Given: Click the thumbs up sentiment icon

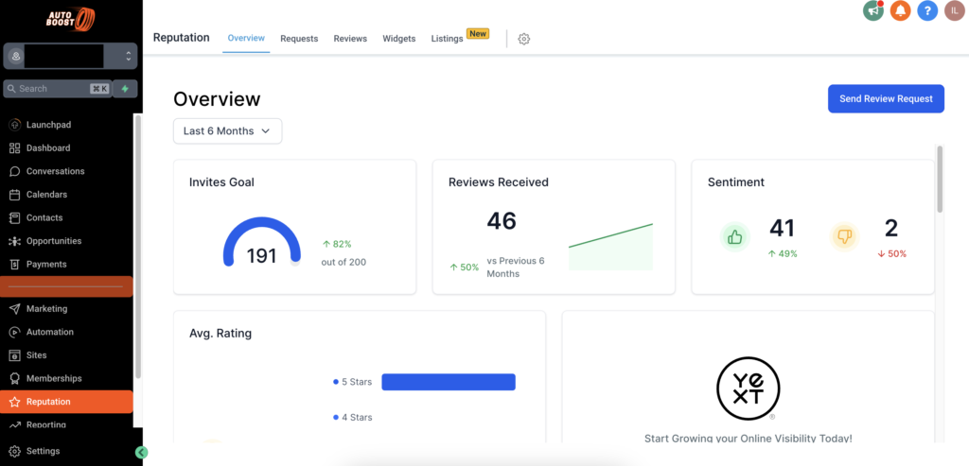Looking at the screenshot, I should point(734,237).
